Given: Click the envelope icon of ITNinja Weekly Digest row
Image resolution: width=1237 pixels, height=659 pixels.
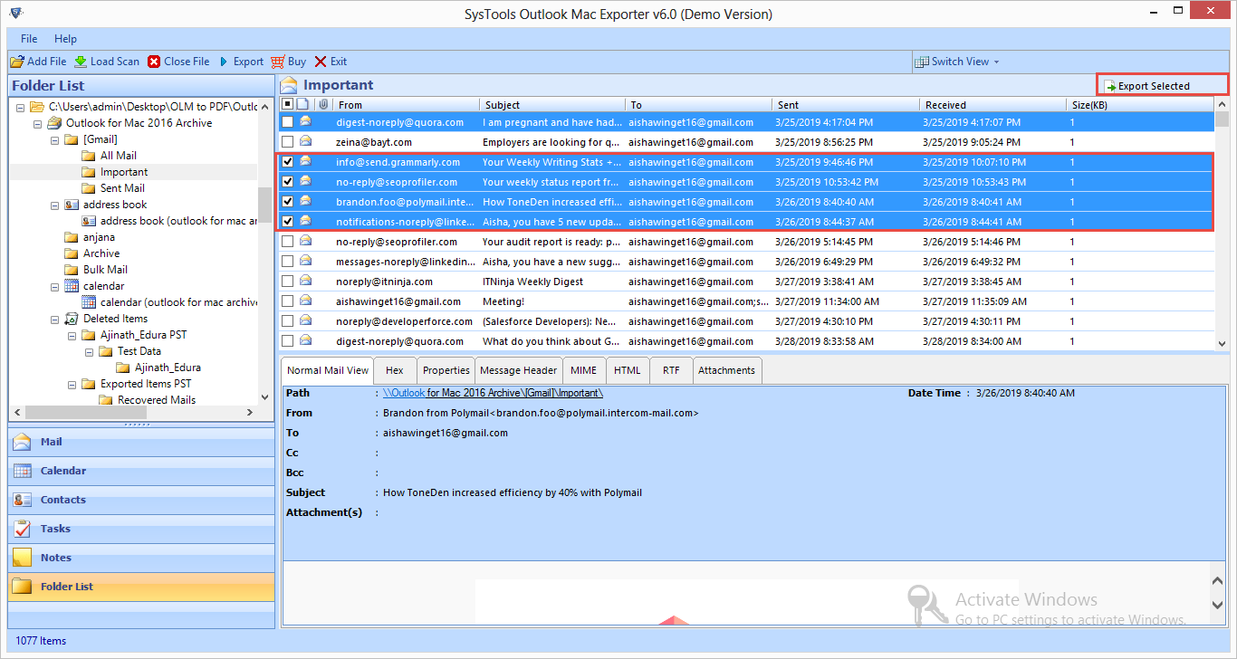Looking at the screenshot, I should (306, 282).
